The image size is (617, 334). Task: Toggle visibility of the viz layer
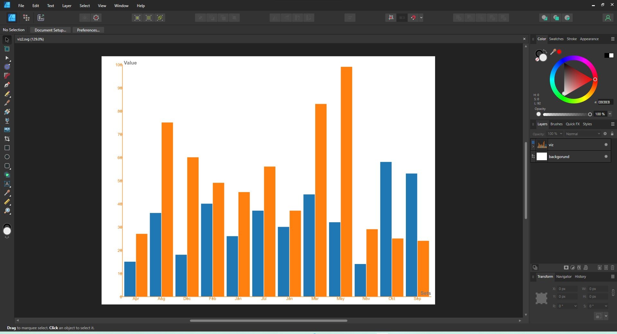coord(606,145)
